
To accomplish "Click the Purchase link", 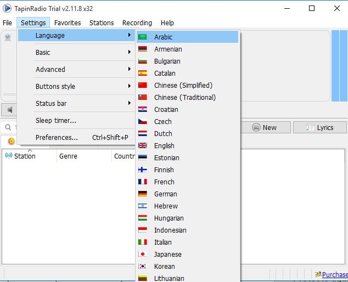I will (335, 275).
